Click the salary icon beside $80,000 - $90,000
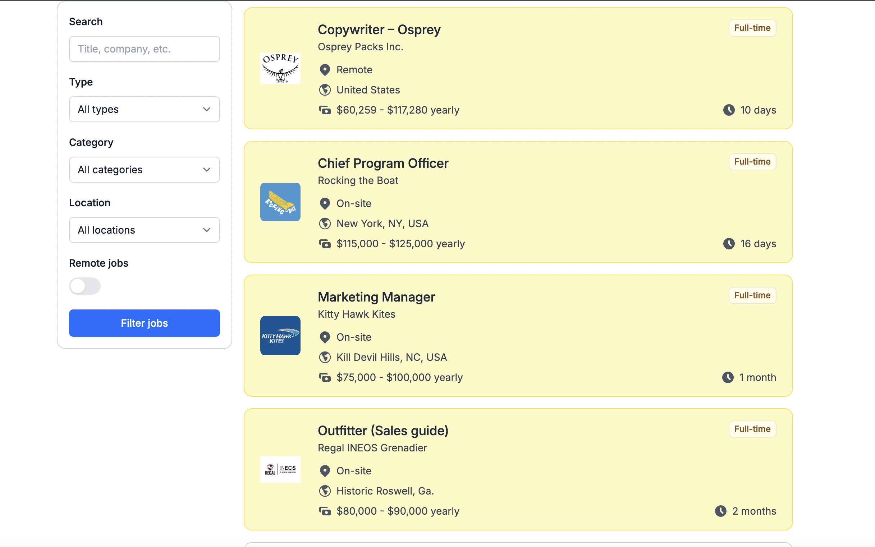Viewport: 875px width, 547px height. click(325, 511)
